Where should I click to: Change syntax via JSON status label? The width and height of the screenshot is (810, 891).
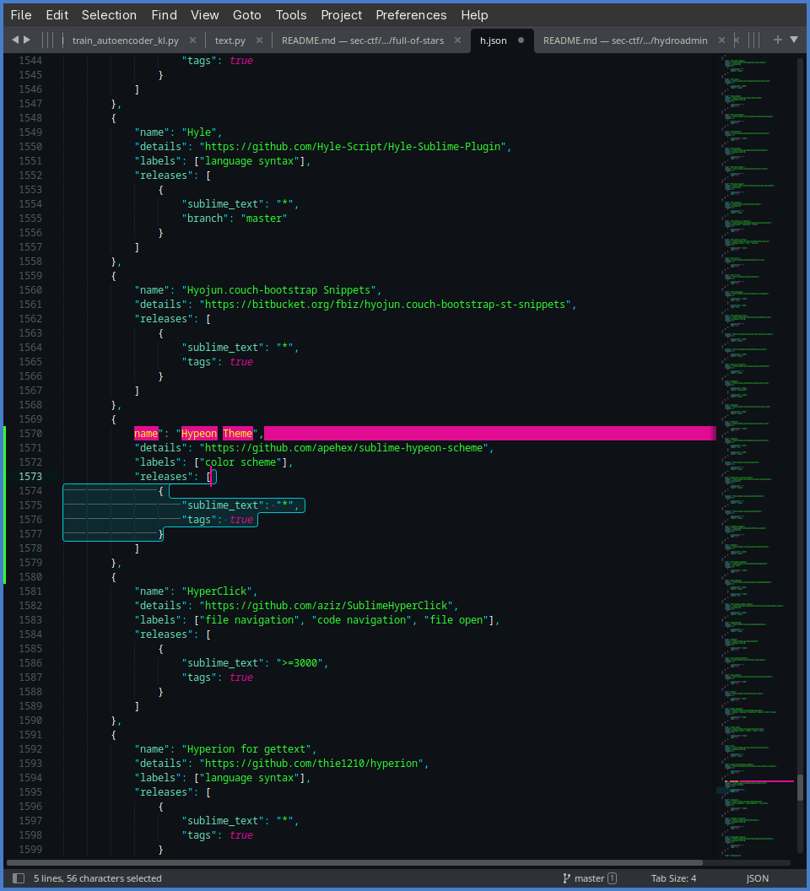[757, 878]
